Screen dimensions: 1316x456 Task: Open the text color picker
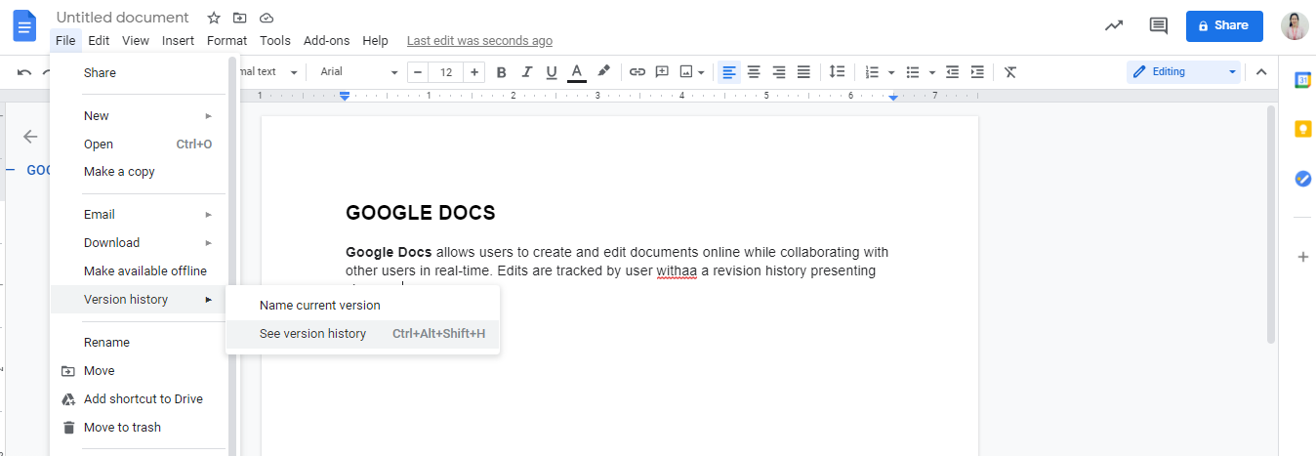tap(577, 72)
